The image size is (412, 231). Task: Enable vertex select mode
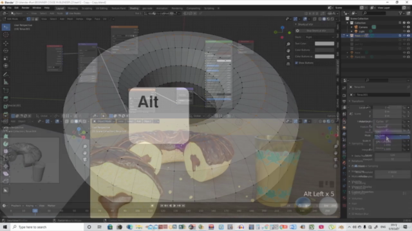(28, 19)
